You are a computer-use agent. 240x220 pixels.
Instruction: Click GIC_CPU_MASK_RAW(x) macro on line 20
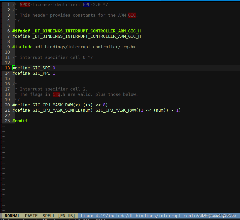pyautogui.click(x=56, y=105)
